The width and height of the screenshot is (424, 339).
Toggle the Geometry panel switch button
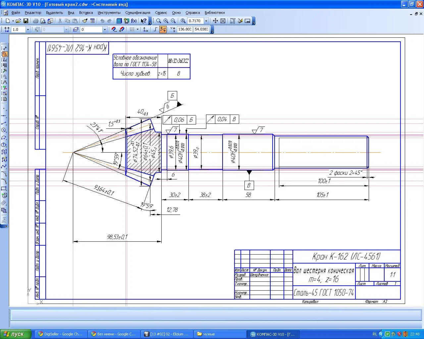[5, 54]
